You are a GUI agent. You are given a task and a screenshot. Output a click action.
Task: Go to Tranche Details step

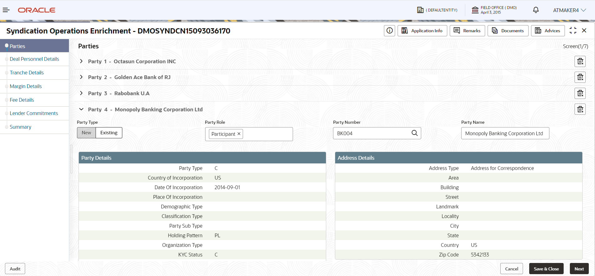coord(27,73)
